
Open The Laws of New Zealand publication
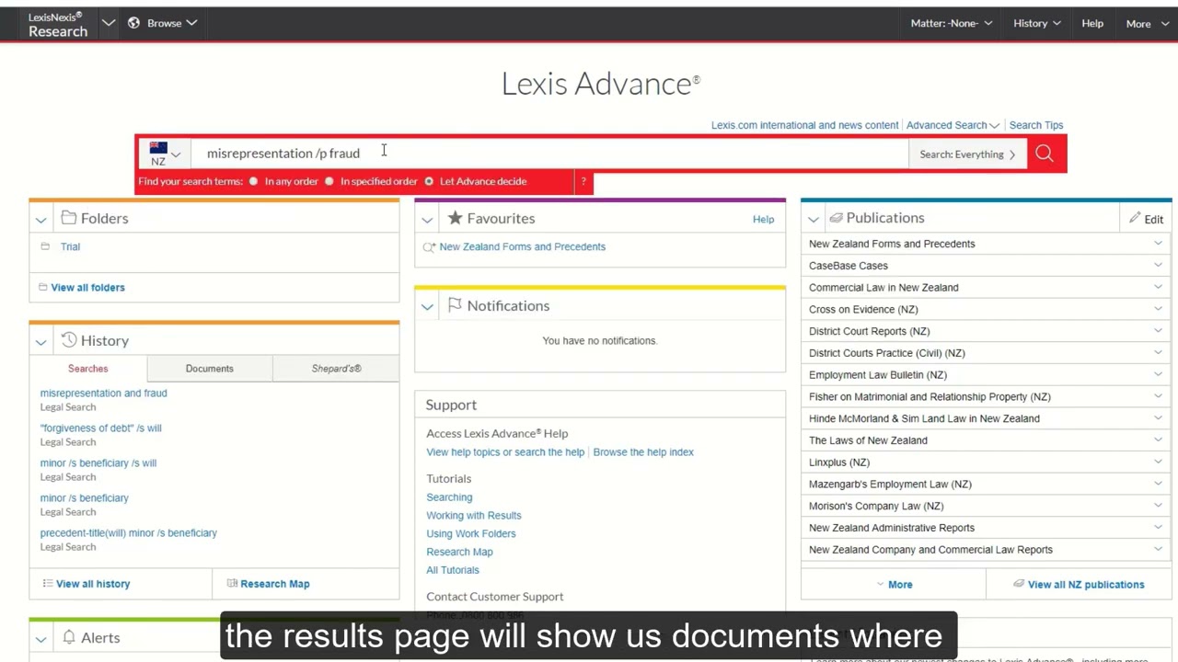[x=868, y=439]
